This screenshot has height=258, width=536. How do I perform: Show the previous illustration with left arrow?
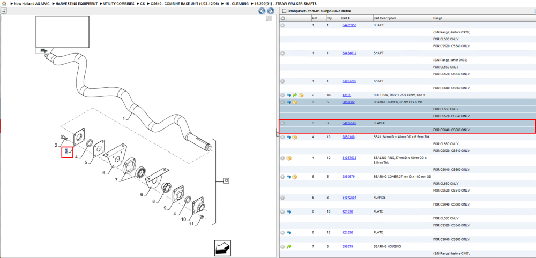coord(262,11)
